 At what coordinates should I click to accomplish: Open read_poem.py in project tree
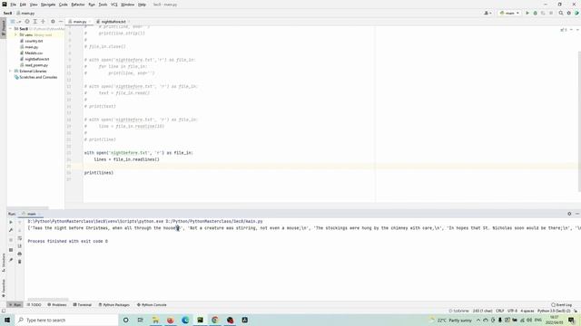[x=36, y=65]
